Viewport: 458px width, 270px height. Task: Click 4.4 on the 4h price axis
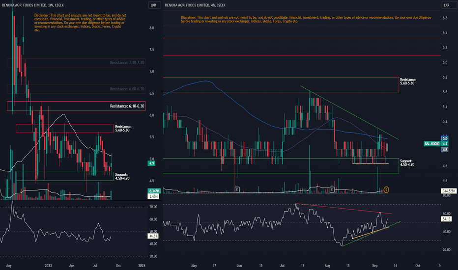pos(445,180)
